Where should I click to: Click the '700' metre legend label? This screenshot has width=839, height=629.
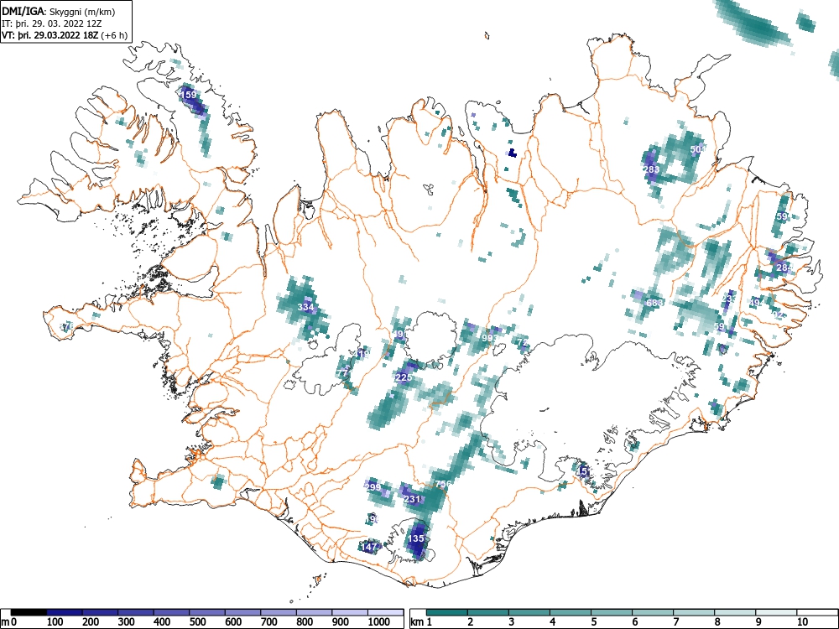268,622
